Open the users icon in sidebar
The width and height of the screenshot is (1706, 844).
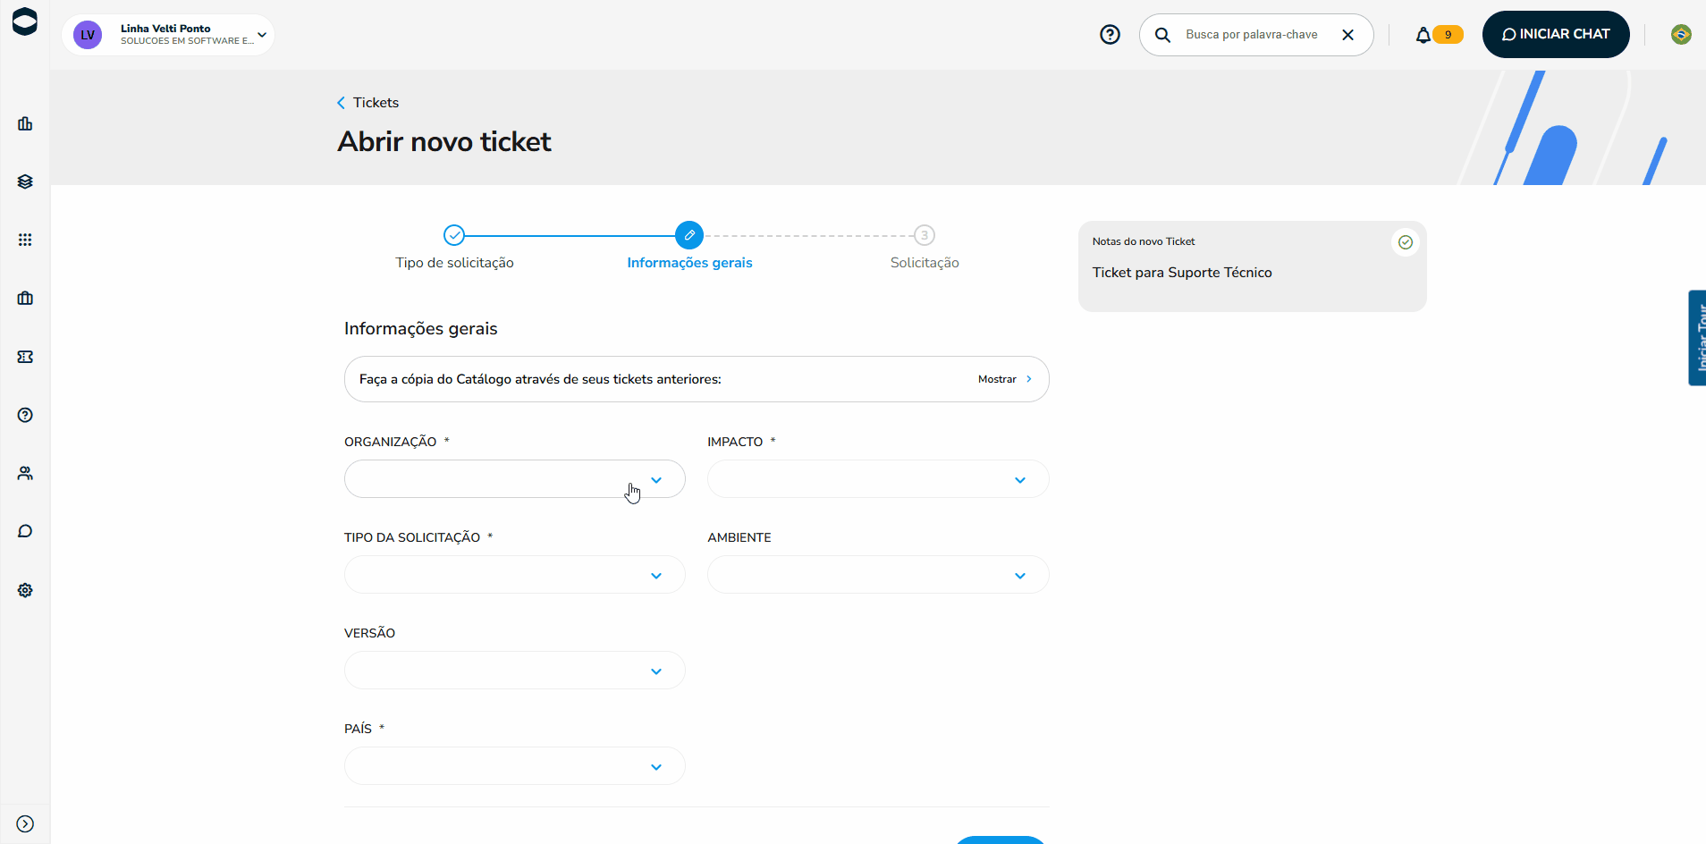tap(25, 473)
